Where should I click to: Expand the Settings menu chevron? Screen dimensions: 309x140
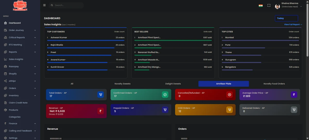(x=35, y=138)
